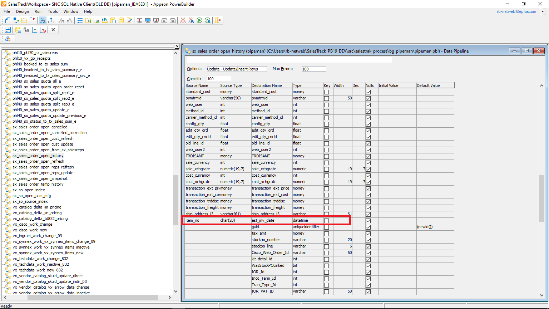
Task: Open the Database painter cylinder icon
Action: pyautogui.click(x=121, y=20)
